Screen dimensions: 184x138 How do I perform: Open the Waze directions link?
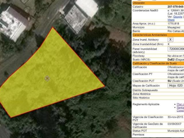click(x=171, y=20)
